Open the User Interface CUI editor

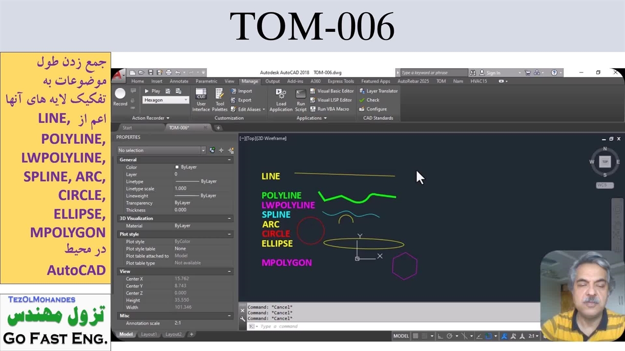click(x=201, y=99)
